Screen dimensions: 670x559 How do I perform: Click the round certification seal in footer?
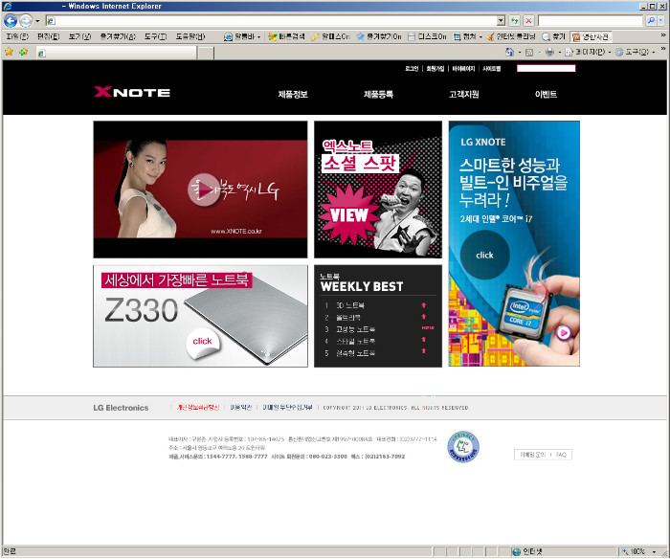[x=463, y=447]
